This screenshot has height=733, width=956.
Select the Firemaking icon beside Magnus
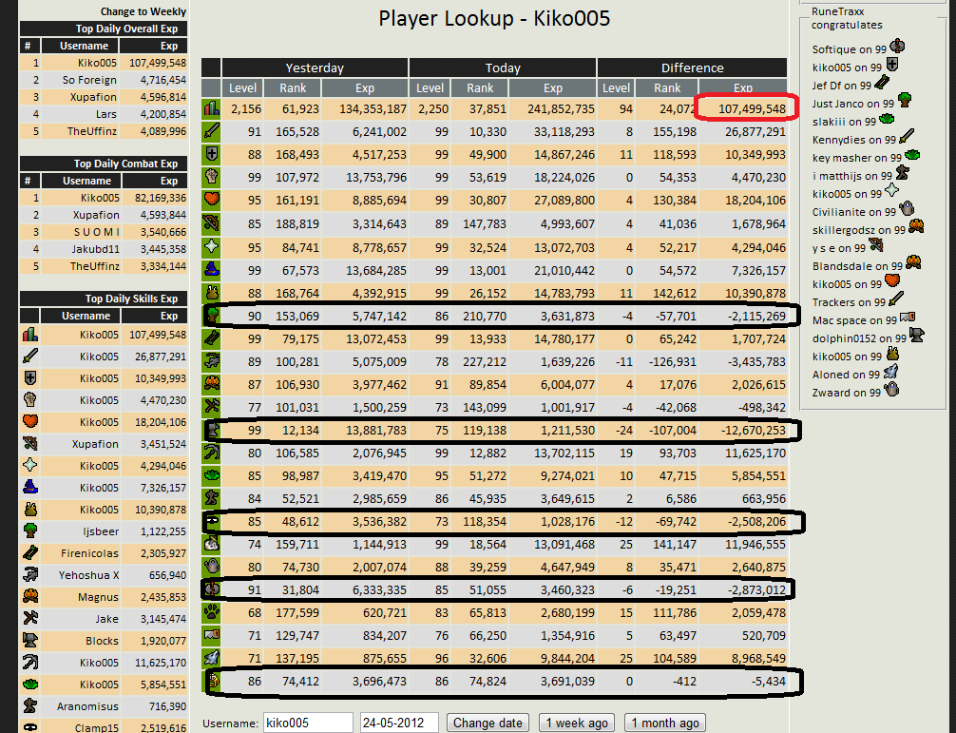coord(29,596)
